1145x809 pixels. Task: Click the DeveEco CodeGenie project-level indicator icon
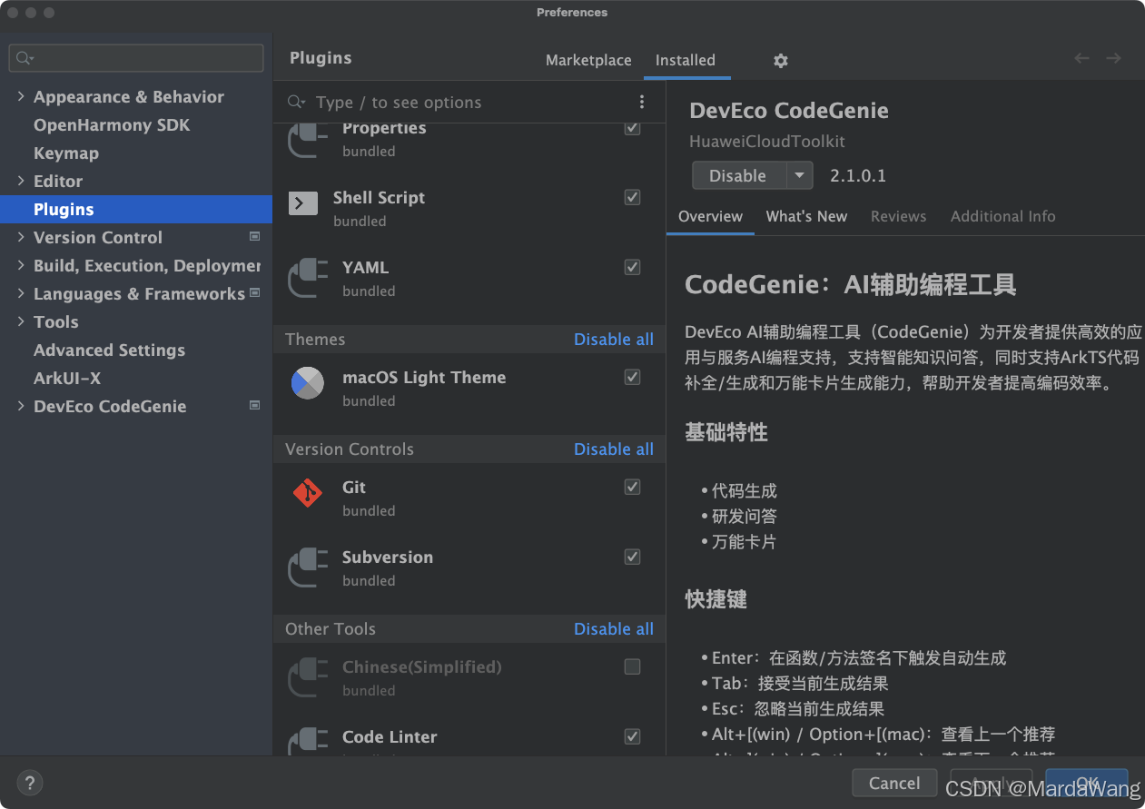coord(254,405)
